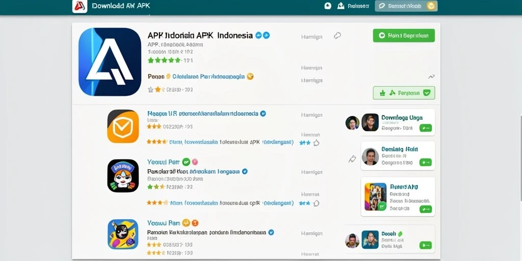The width and height of the screenshot is (522, 261).
Task: Open the Clmy link ending in APK
Action: [x=231, y=142]
